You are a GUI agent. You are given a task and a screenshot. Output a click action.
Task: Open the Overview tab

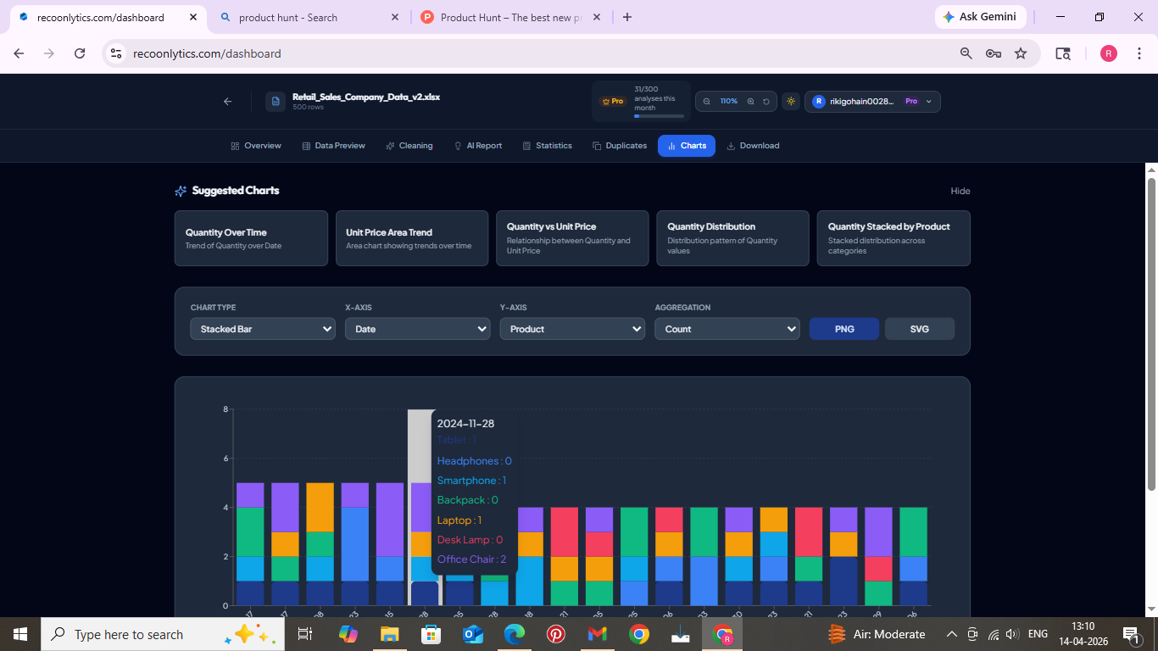click(256, 146)
